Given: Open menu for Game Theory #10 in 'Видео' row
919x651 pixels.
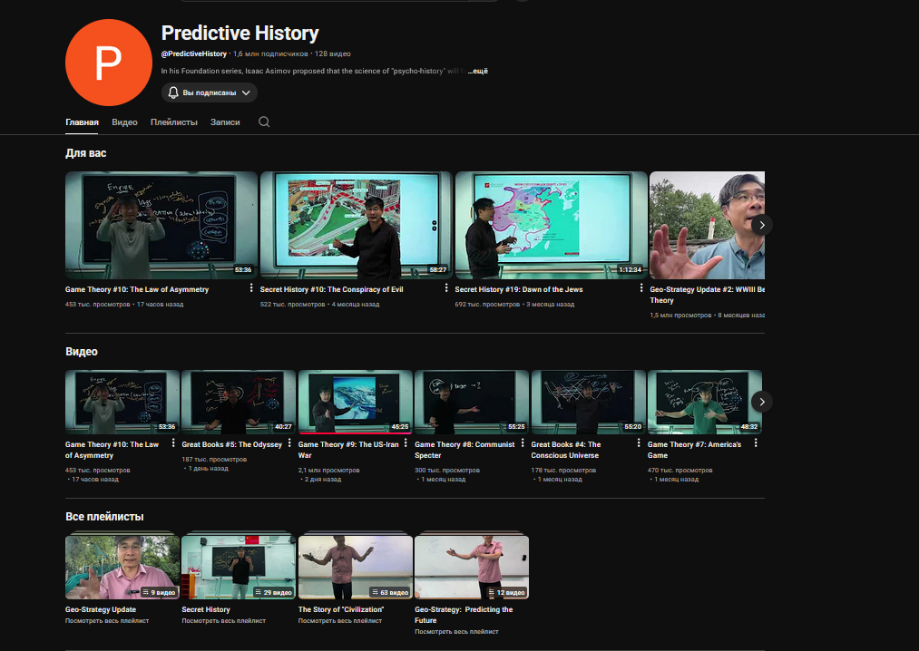Looking at the screenshot, I should (x=173, y=443).
